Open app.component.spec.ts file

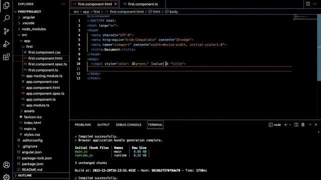[x=45, y=93]
